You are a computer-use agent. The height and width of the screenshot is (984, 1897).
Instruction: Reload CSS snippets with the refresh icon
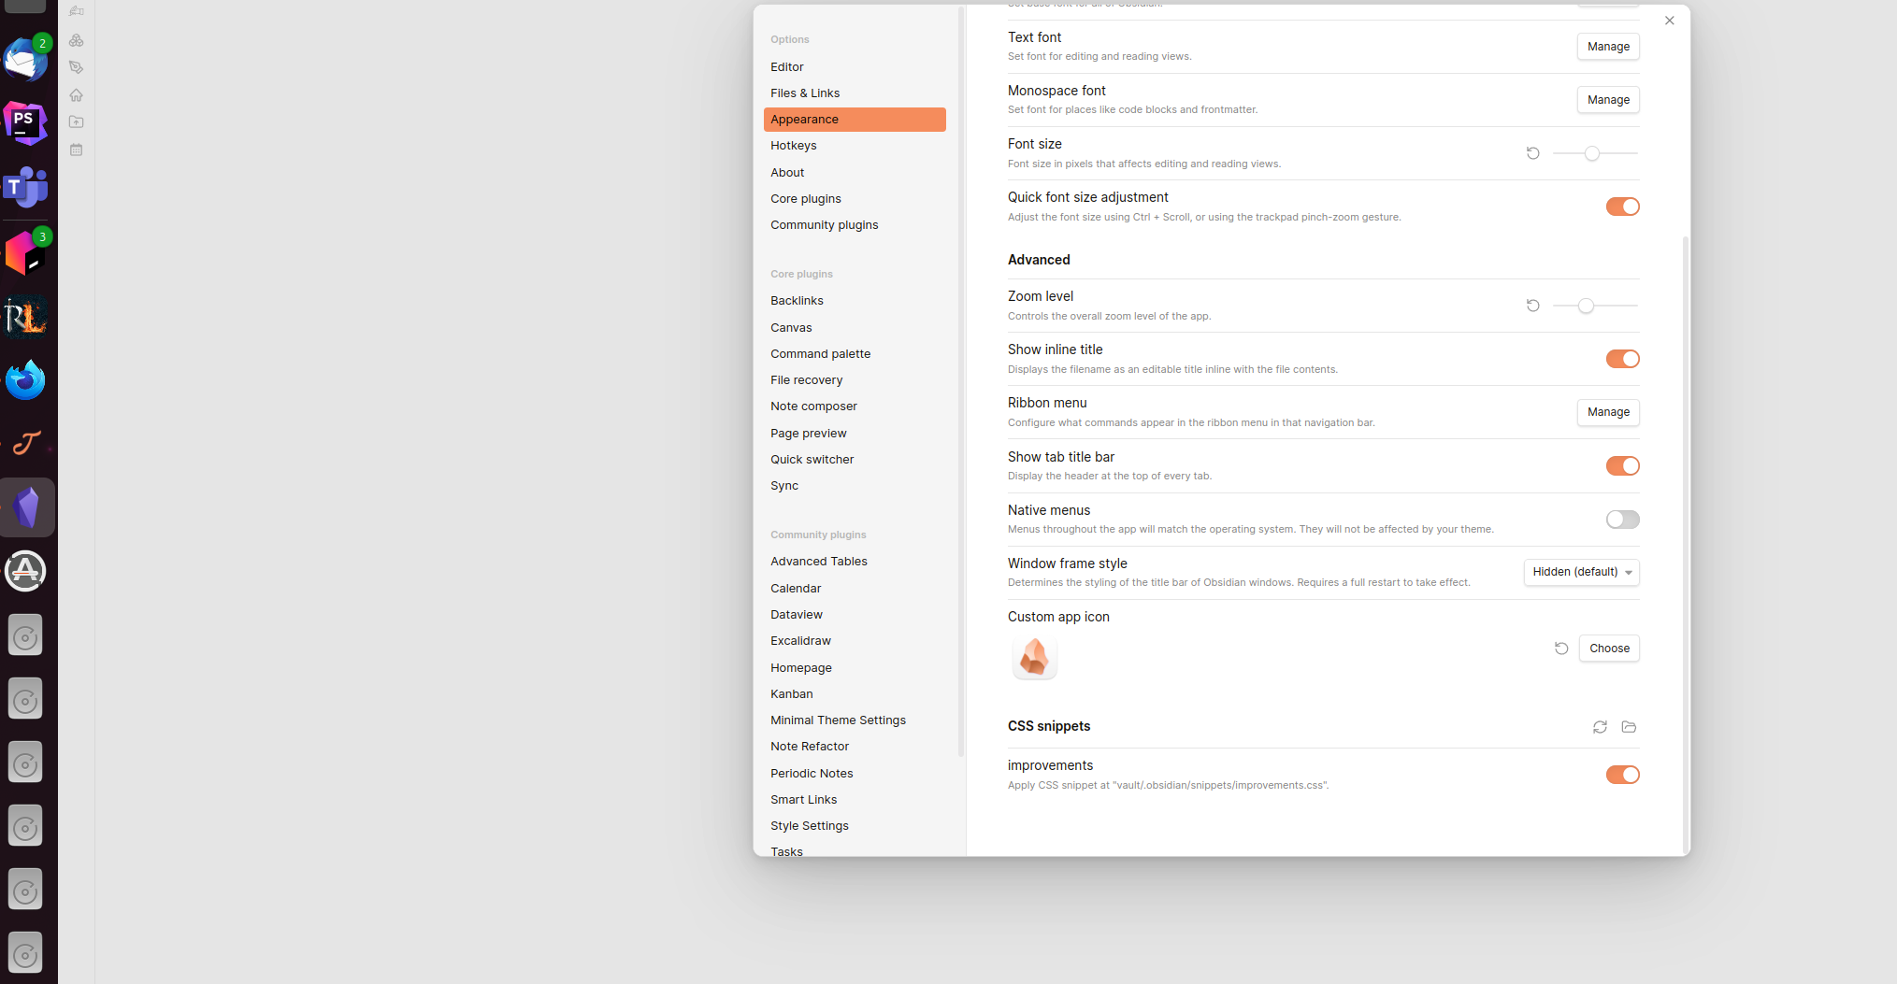coord(1600,727)
